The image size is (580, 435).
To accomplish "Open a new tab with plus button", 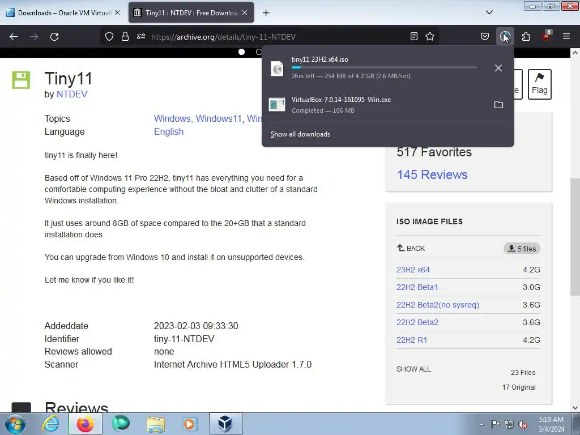I will point(266,13).
